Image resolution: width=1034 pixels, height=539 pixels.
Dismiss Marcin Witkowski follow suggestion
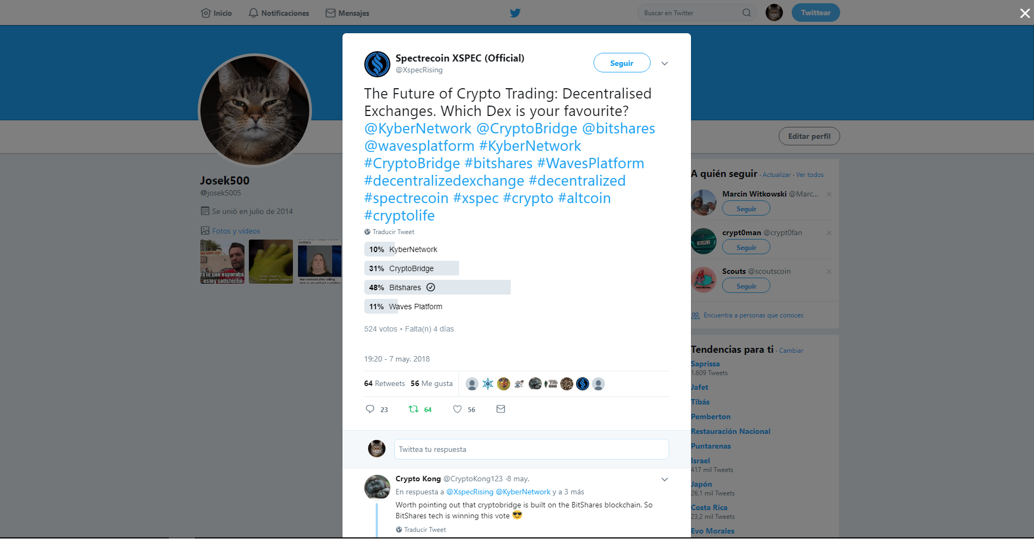pyautogui.click(x=829, y=194)
